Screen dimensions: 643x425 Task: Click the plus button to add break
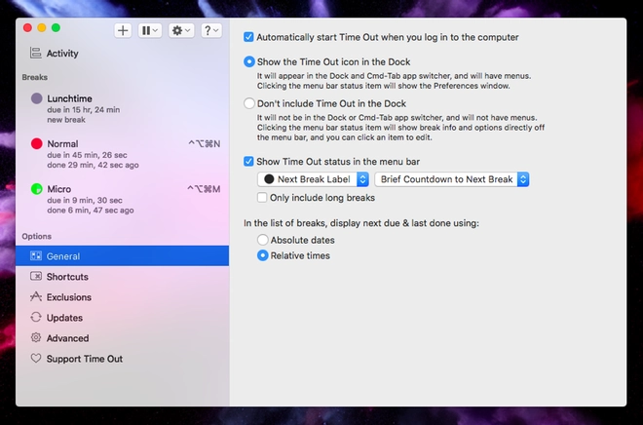pyautogui.click(x=123, y=30)
